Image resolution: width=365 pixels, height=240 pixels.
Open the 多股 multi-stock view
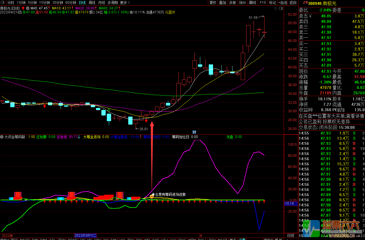232,3
